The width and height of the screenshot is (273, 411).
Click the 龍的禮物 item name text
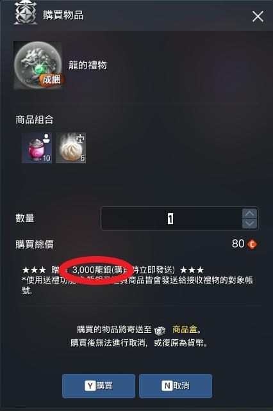(x=88, y=65)
